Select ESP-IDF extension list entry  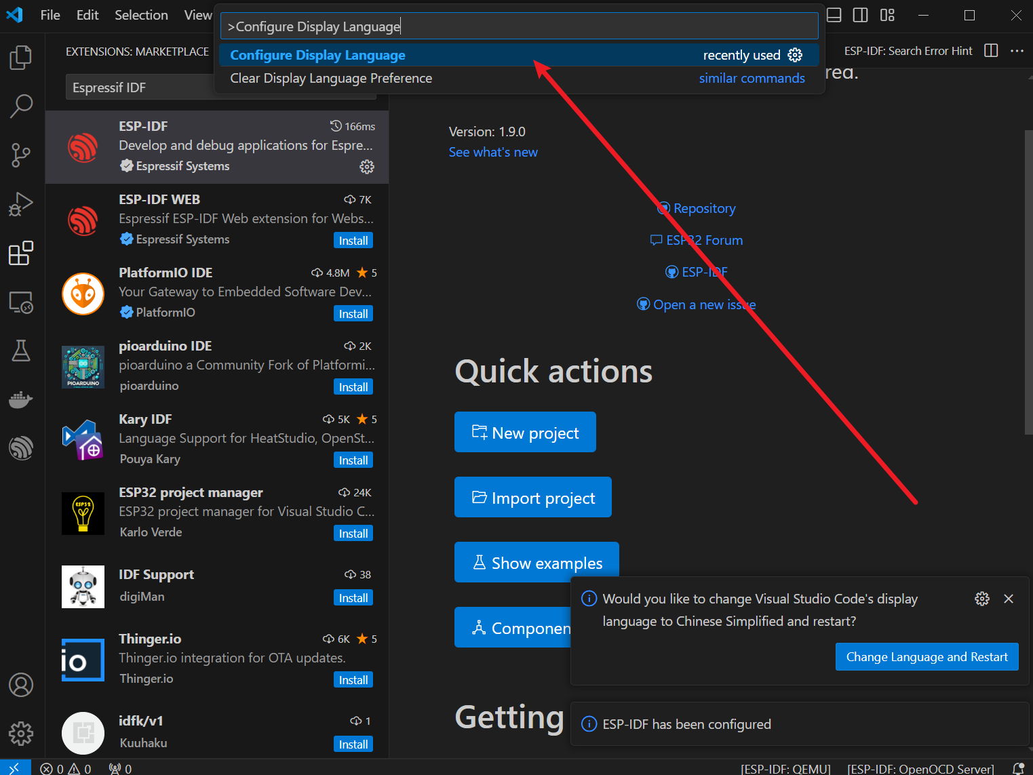217,147
